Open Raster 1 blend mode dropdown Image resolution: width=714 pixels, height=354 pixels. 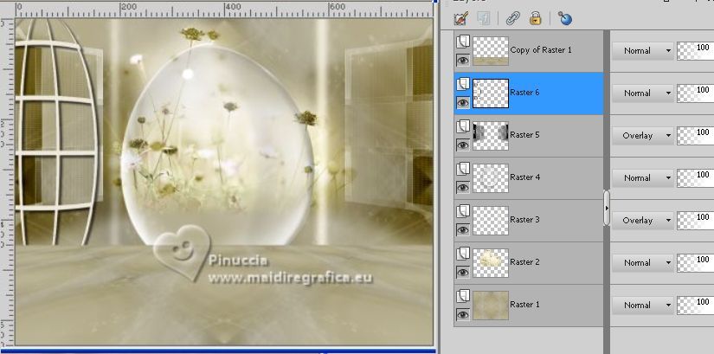tap(642, 305)
